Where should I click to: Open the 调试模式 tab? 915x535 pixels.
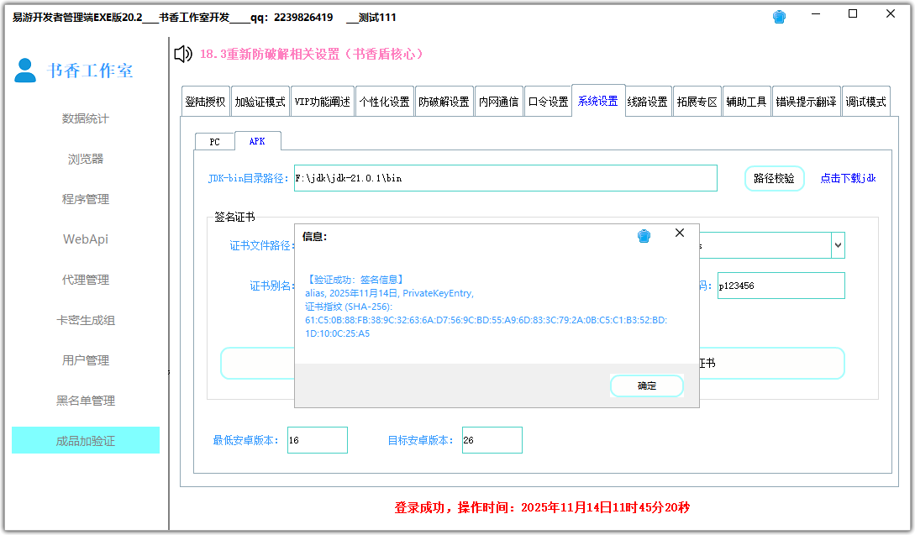pyautogui.click(x=865, y=100)
